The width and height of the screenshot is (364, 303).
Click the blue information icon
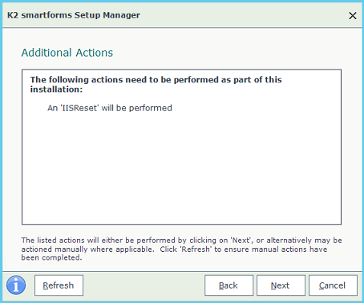[x=16, y=285]
